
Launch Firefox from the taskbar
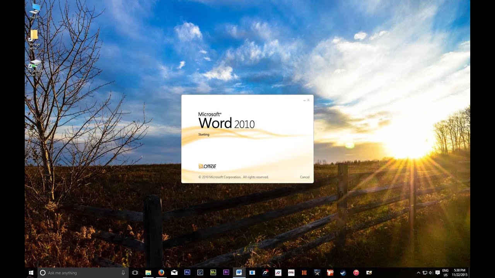(x=161, y=273)
